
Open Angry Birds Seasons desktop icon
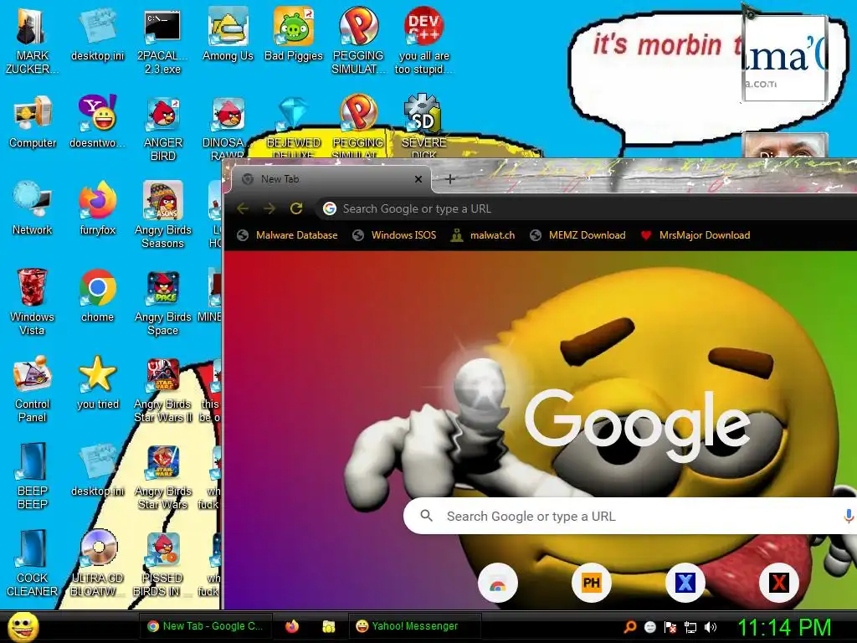[x=162, y=215]
